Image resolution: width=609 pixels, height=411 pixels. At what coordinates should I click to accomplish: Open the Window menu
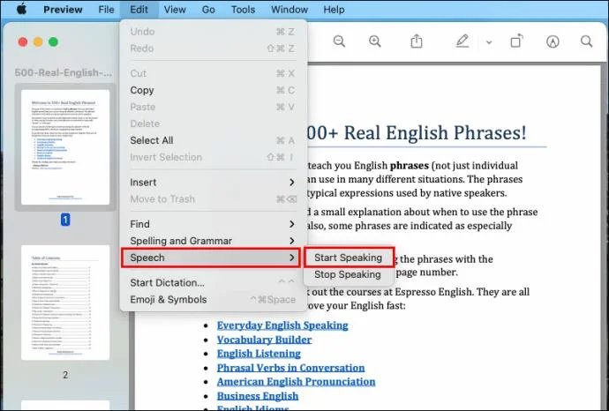pos(289,10)
